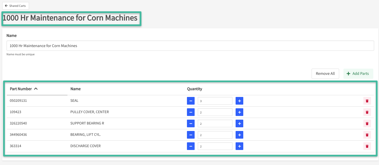The width and height of the screenshot is (379, 165).
Task: Open Add Parts dialog
Action: [358, 74]
